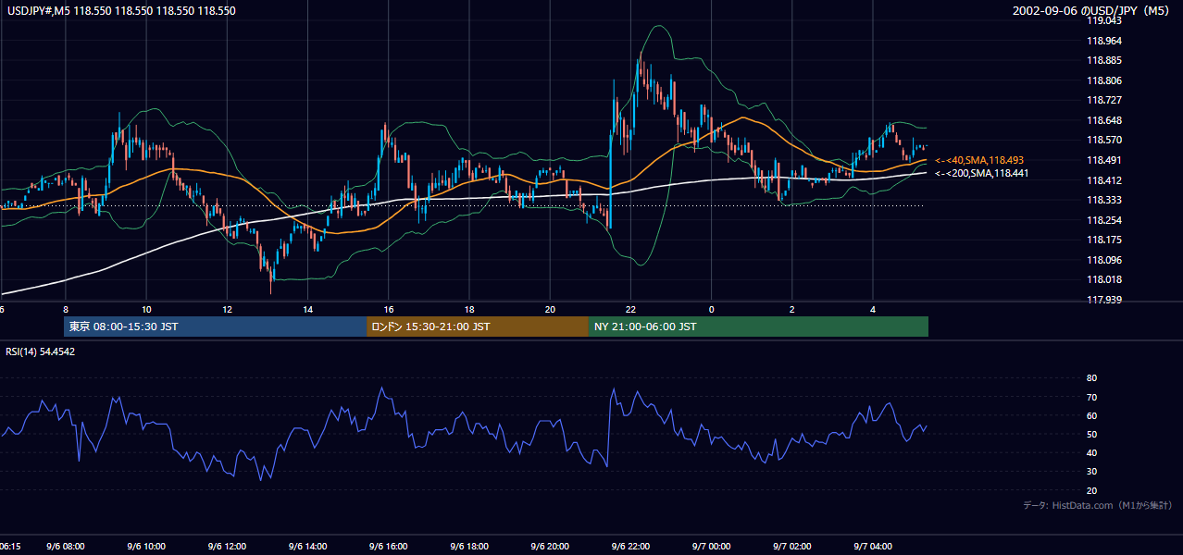Click hour tick 16 under the price chart

pyautogui.click(x=389, y=309)
